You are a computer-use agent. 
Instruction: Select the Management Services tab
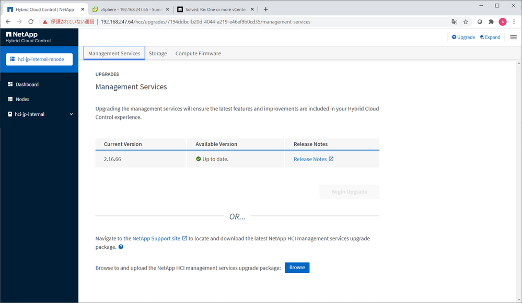[114, 53]
